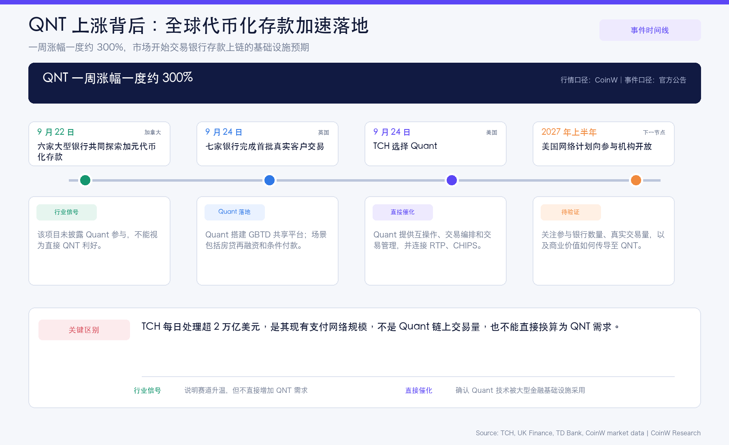Click the 事件时间线 button

tap(650, 30)
